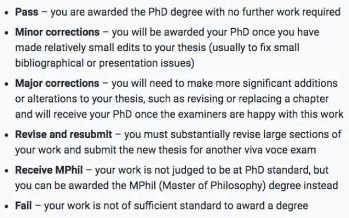Click the text '(Master of Philosophy)'

tap(212, 186)
